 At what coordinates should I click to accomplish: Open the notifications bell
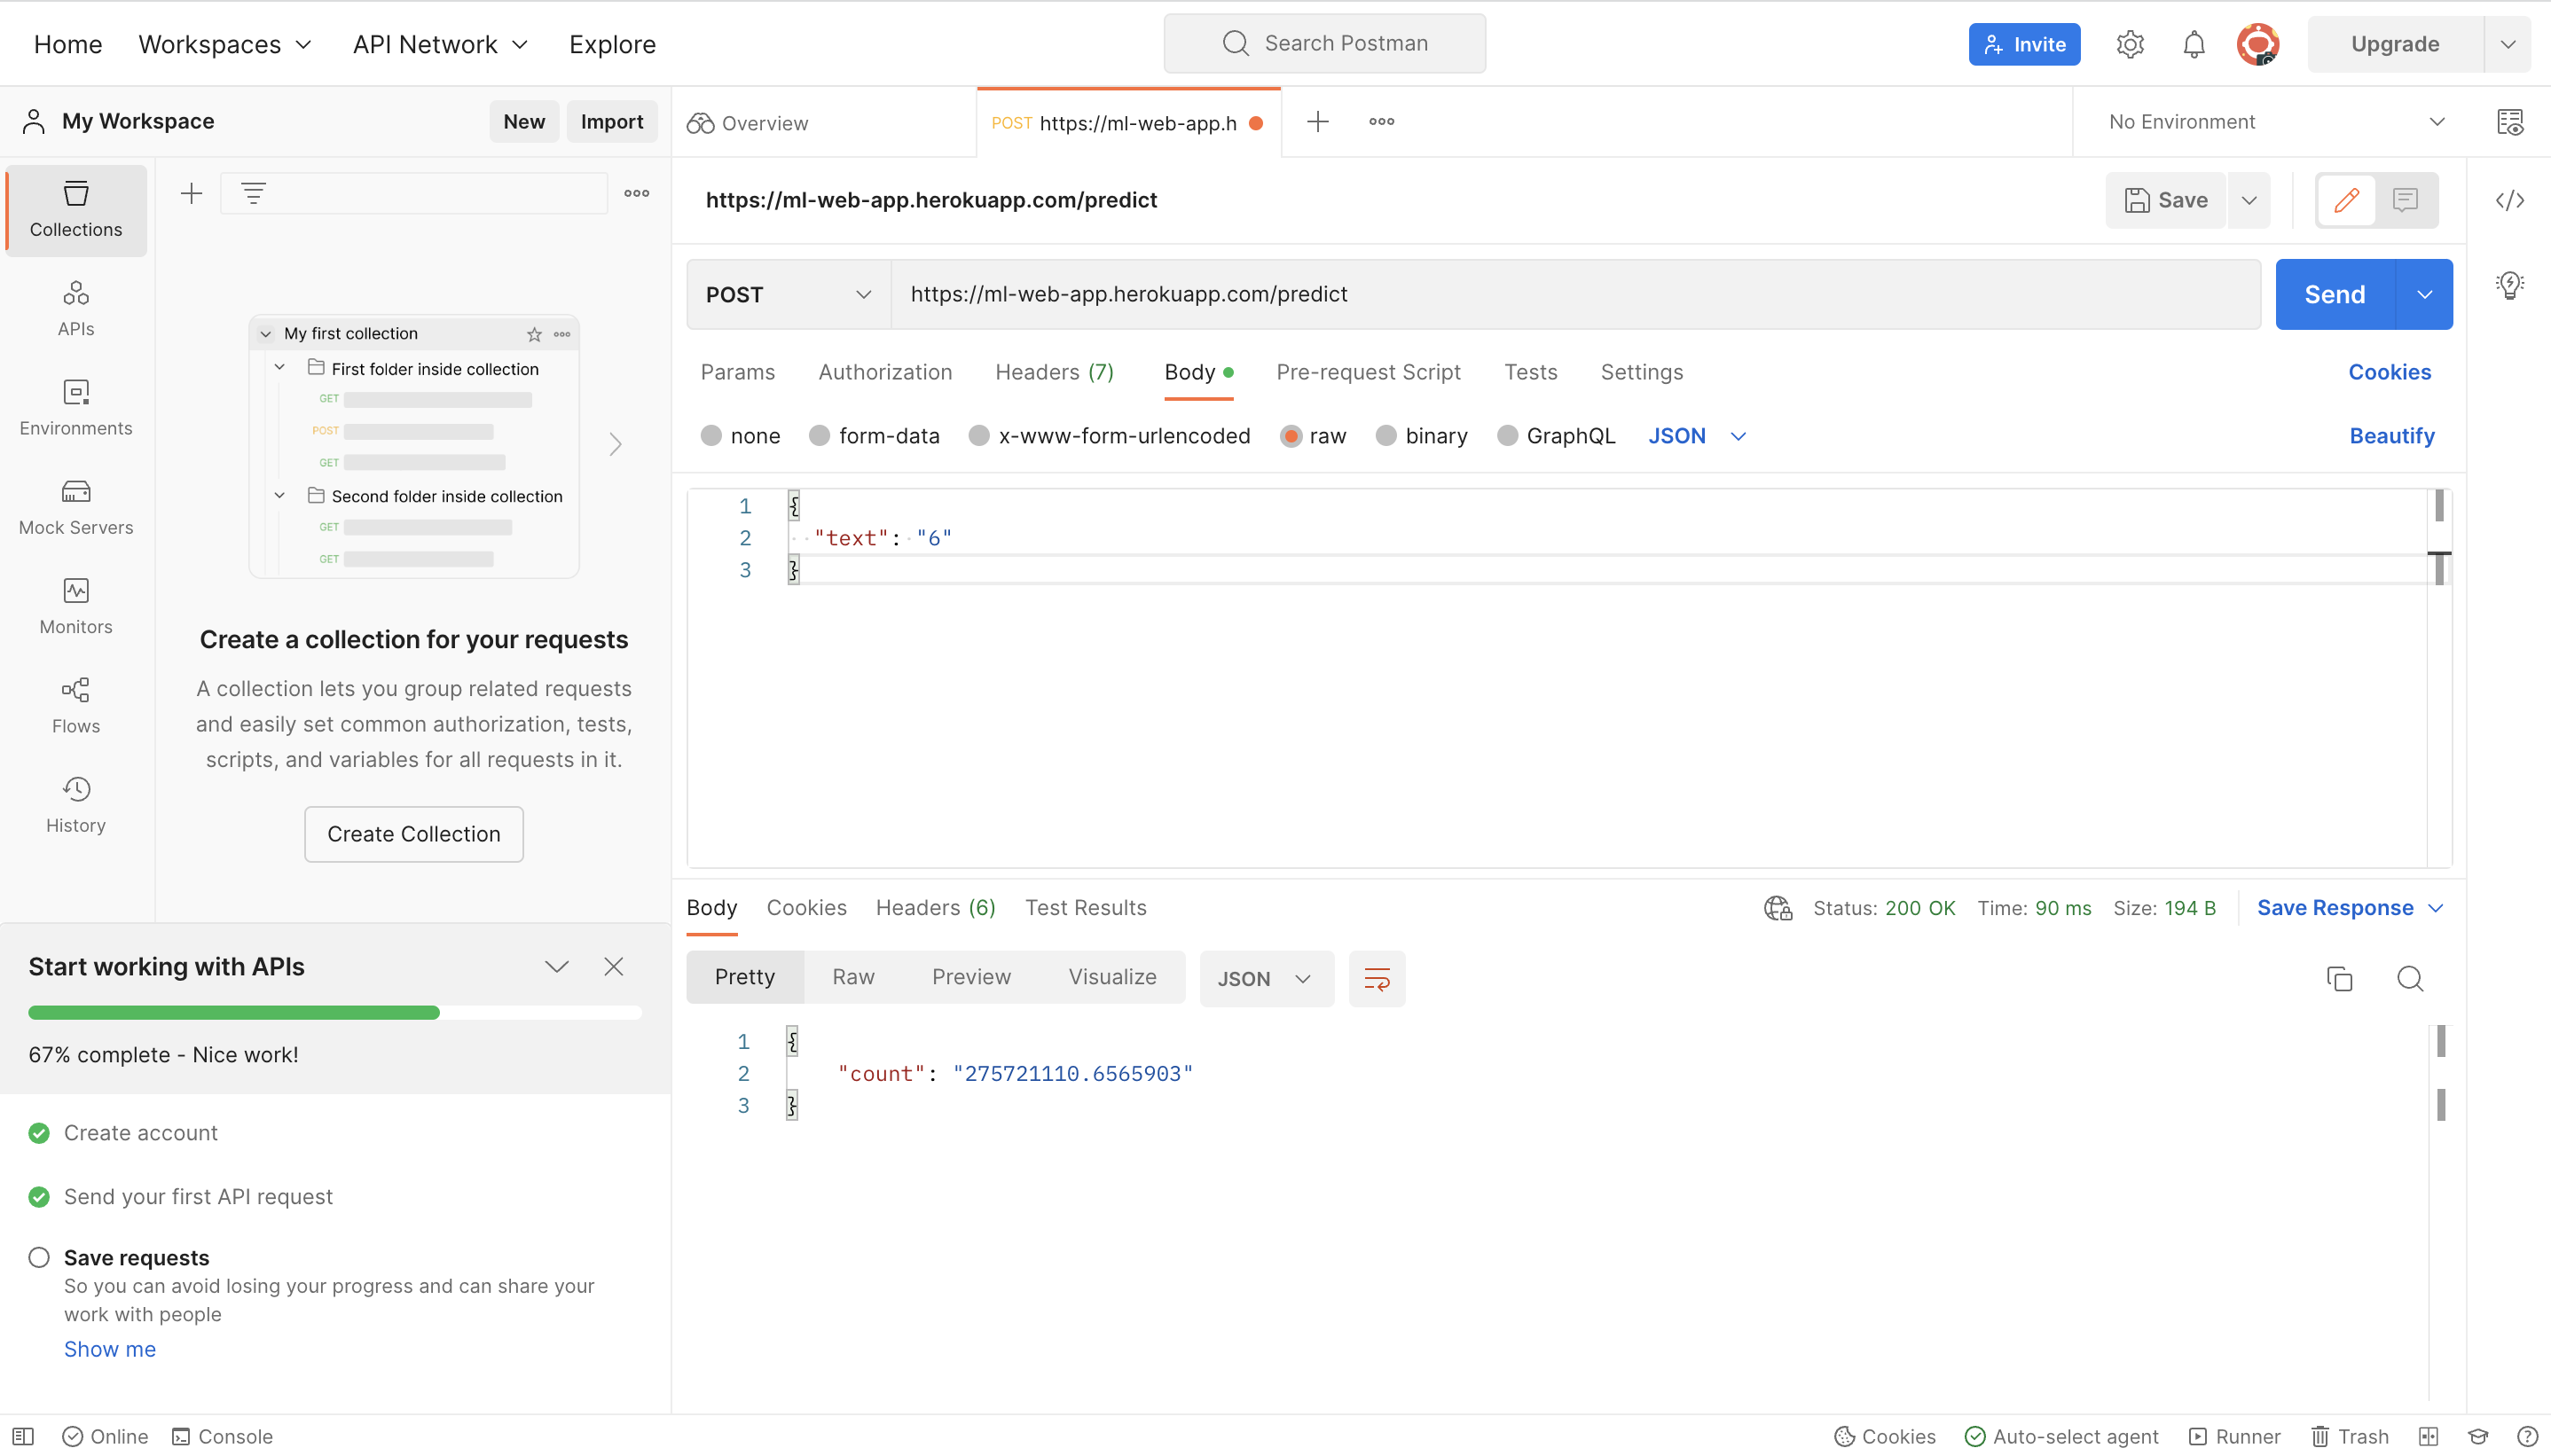tap(2194, 43)
